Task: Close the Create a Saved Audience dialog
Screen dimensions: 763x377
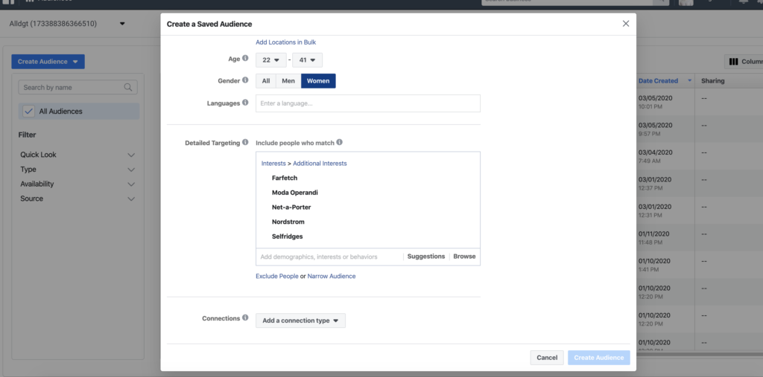Action: [x=626, y=23]
